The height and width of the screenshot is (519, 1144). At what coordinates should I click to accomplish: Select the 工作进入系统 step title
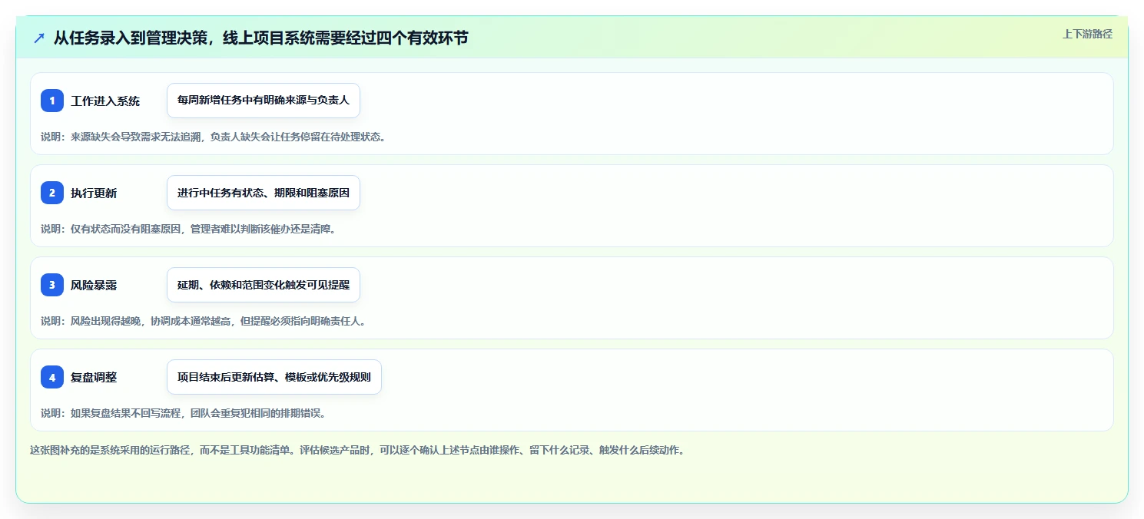pyautogui.click(x=105, y=101)
